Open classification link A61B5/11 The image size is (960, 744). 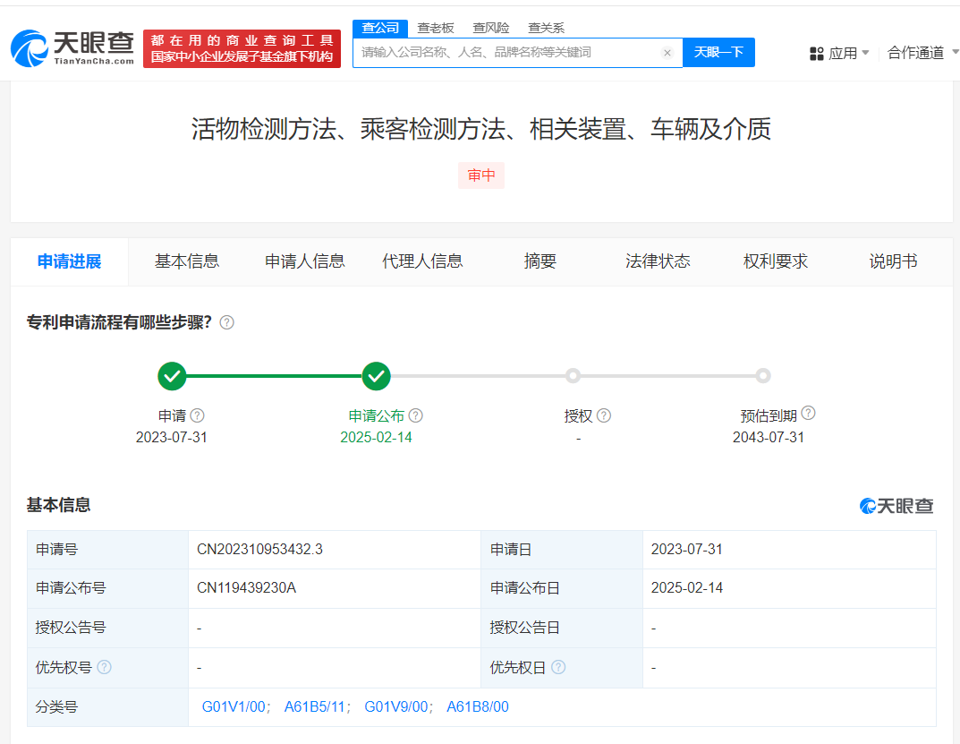pyautogui.click(x=316, y=706)
